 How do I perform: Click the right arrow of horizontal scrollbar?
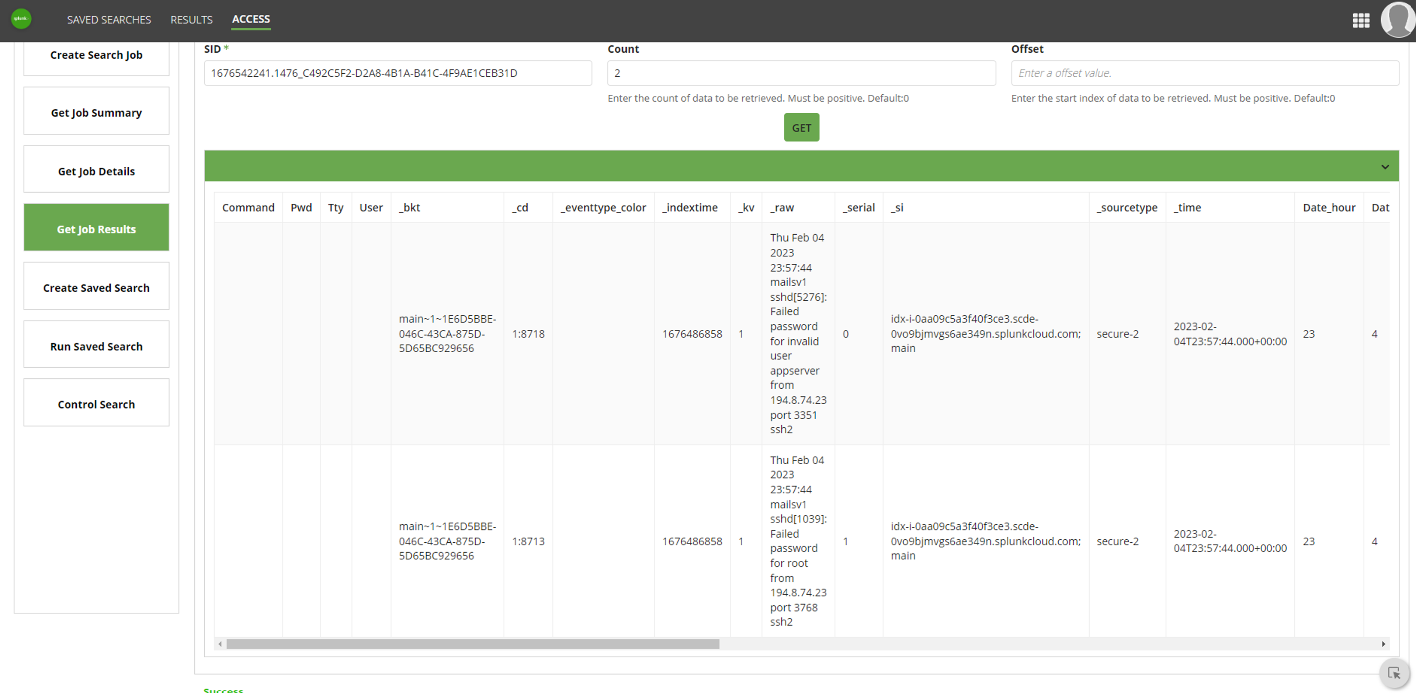1383,644
